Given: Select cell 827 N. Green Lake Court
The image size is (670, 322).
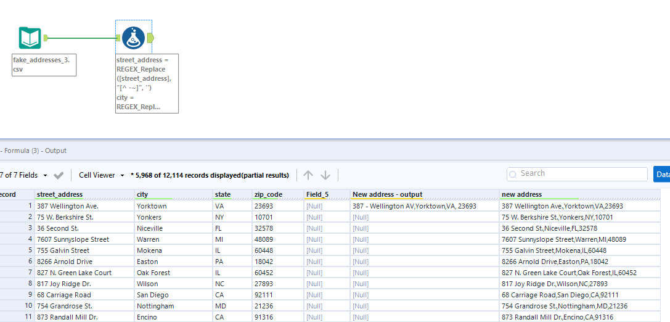Looking at the screenshot, I should point(84,273).
